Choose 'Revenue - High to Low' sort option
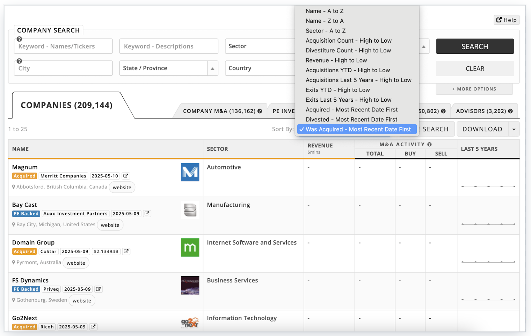531x336 pixels. point(336,60)
